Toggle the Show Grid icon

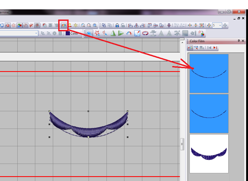[x=37, y=25]
